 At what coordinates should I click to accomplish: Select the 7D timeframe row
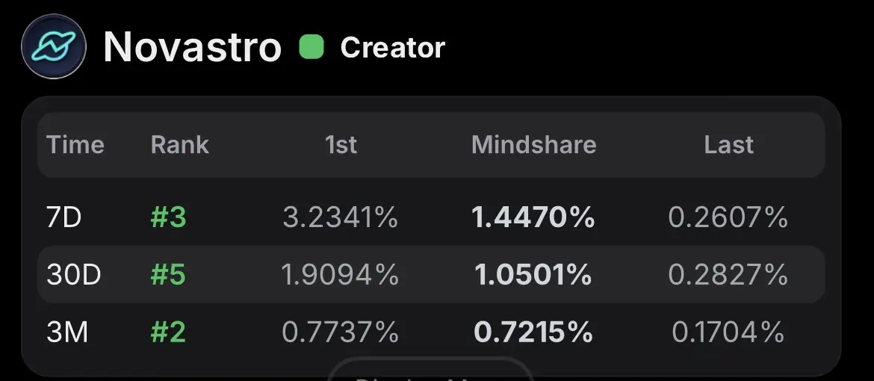tap(431, 217)
